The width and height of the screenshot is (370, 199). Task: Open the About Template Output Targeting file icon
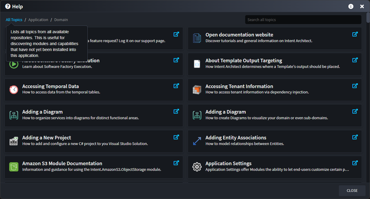pyautogui.click(x=197, y=64)
